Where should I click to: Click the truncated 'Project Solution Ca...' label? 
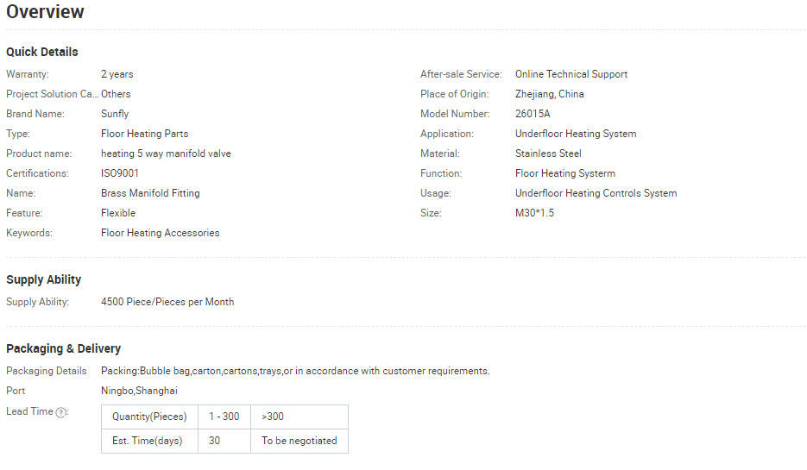51,94
